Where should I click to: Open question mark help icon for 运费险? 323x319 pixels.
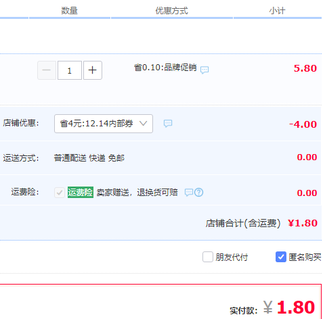199,193
